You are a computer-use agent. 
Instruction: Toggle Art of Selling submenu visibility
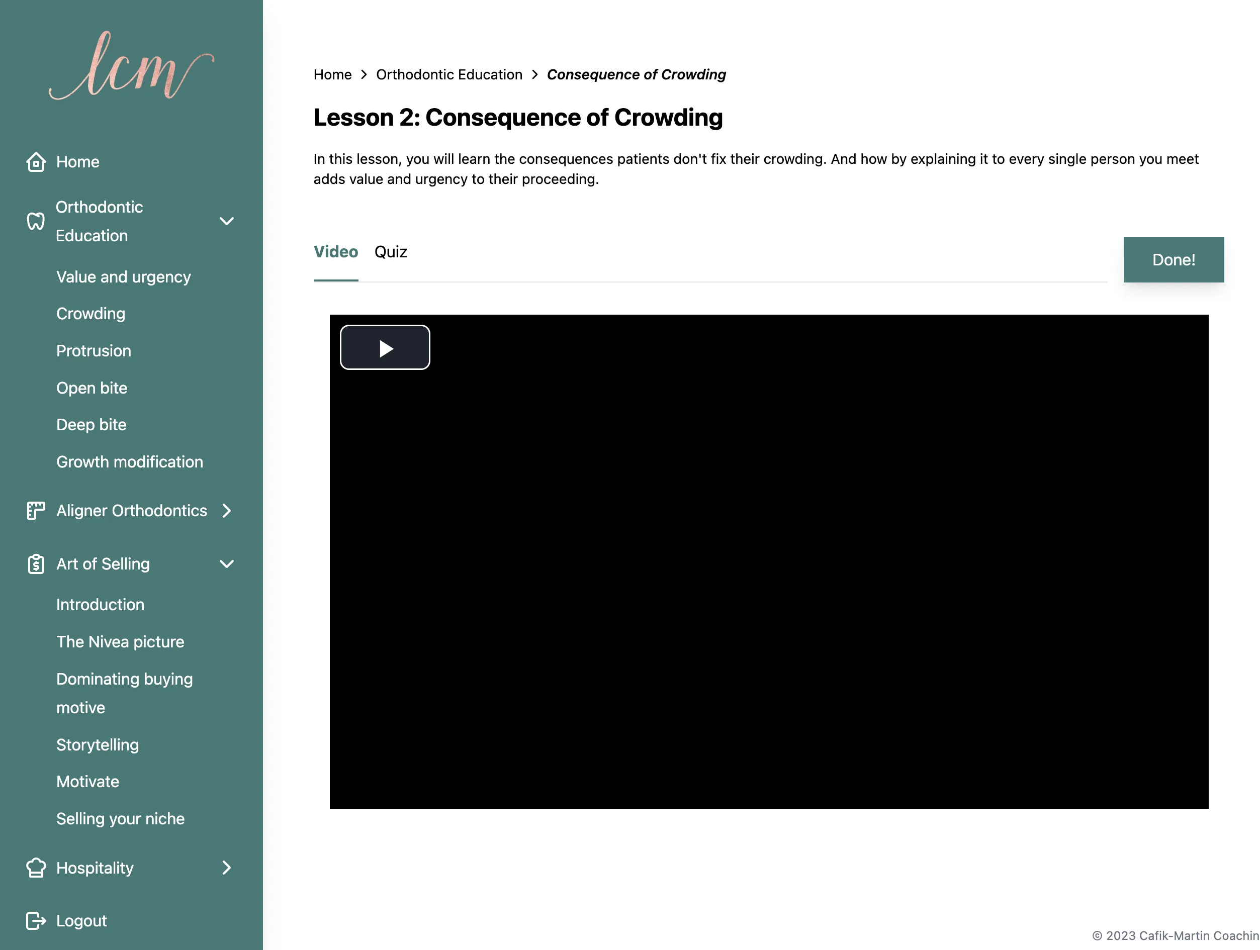point(227,565)
